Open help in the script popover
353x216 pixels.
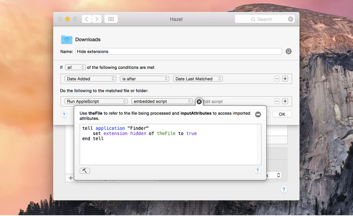pos(257,171)
